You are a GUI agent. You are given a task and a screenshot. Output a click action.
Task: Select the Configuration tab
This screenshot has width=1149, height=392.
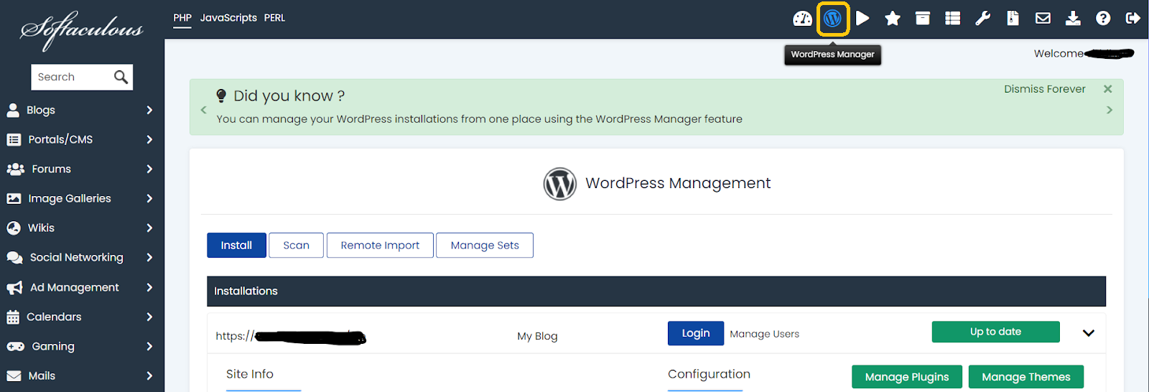709,374
